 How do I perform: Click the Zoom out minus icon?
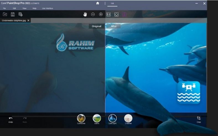coord(93,14)
